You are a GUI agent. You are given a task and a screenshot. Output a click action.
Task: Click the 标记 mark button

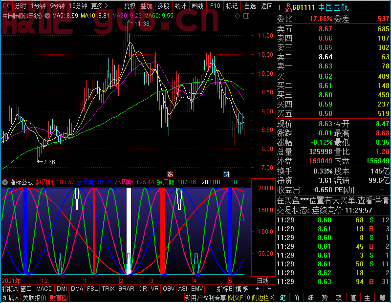[232, 6]
